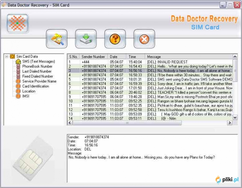This screenshot has width=242, height=188.
Task: Select message row starting 'Hello... What are you'
Action: click(150, 66)
